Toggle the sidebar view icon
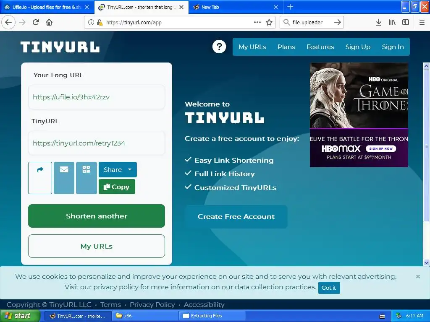430x322 pixels. tap(406, 23)
